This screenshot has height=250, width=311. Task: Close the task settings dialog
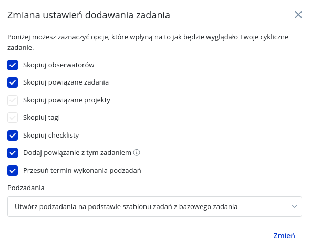tap(298, 15)
